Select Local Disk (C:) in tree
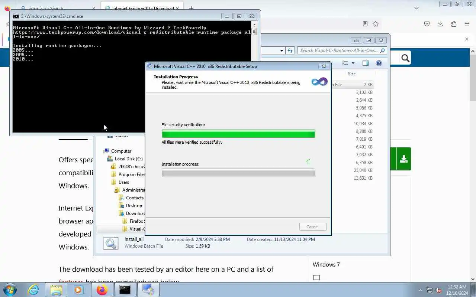The image size is (476, 297). (x=128, y=159)
